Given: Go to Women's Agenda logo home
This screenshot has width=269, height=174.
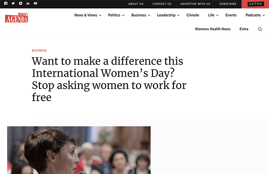Looking at the screenshot, I should coord(17,17).
